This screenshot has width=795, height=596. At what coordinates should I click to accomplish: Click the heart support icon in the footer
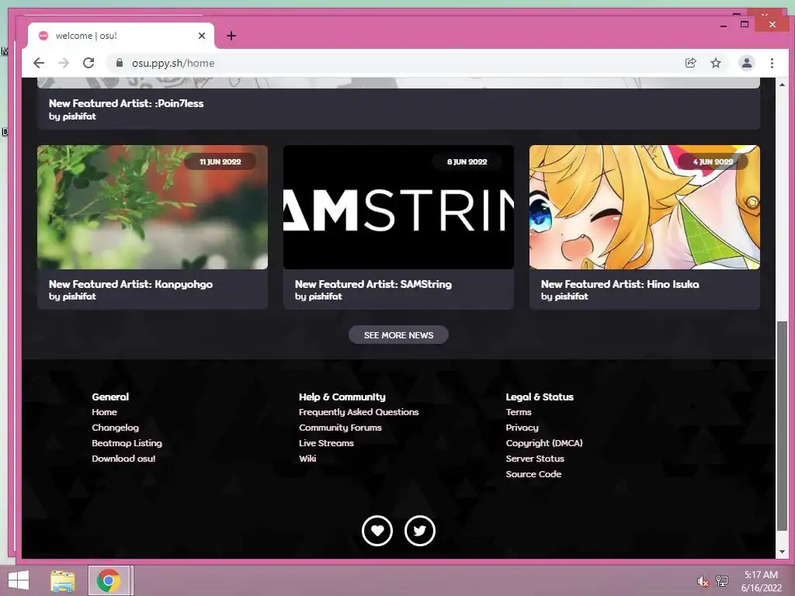pos(377,531)
